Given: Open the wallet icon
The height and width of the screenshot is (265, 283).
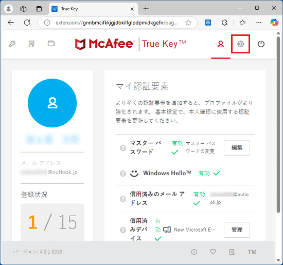Looking at the screenshot, I should 51,44.
